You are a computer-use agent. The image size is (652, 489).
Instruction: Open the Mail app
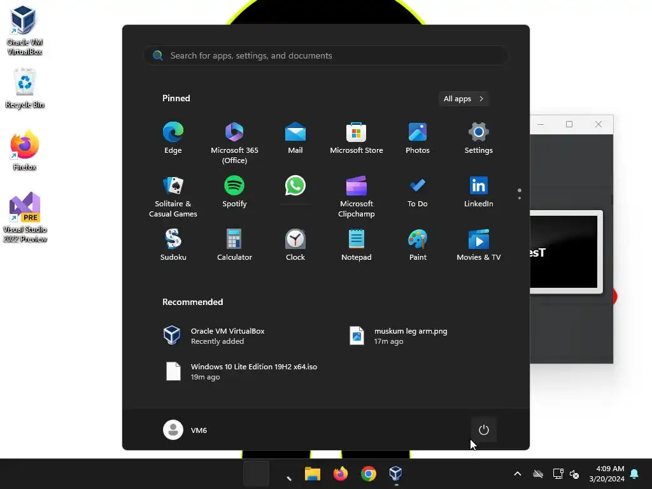click(295, 138)
